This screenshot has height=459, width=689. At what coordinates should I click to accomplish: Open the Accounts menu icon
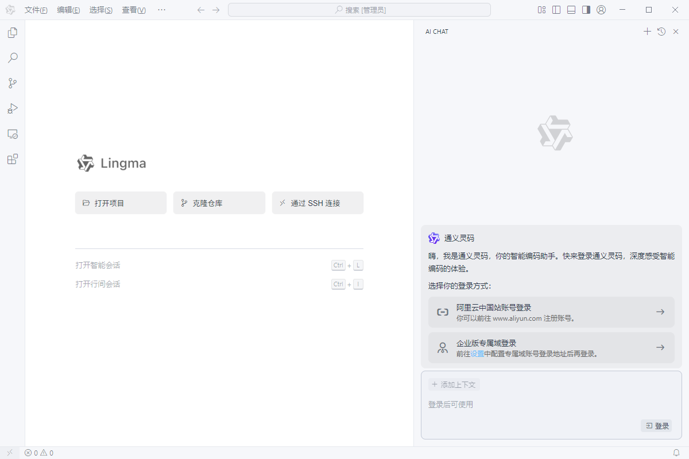point(601,10)
